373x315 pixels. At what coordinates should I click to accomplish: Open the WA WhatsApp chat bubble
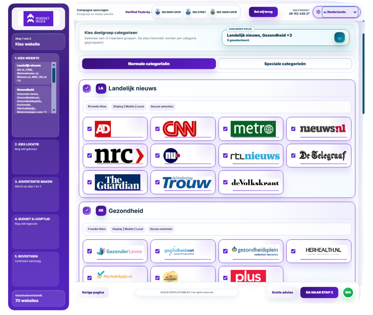tap(348, 293)
